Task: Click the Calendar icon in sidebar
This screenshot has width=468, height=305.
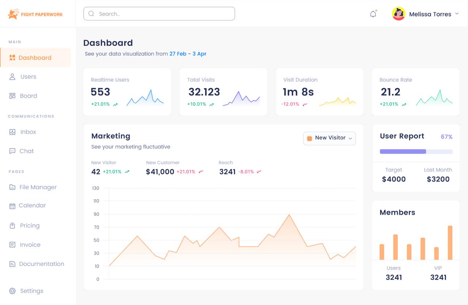Action: tap(12, 206)
